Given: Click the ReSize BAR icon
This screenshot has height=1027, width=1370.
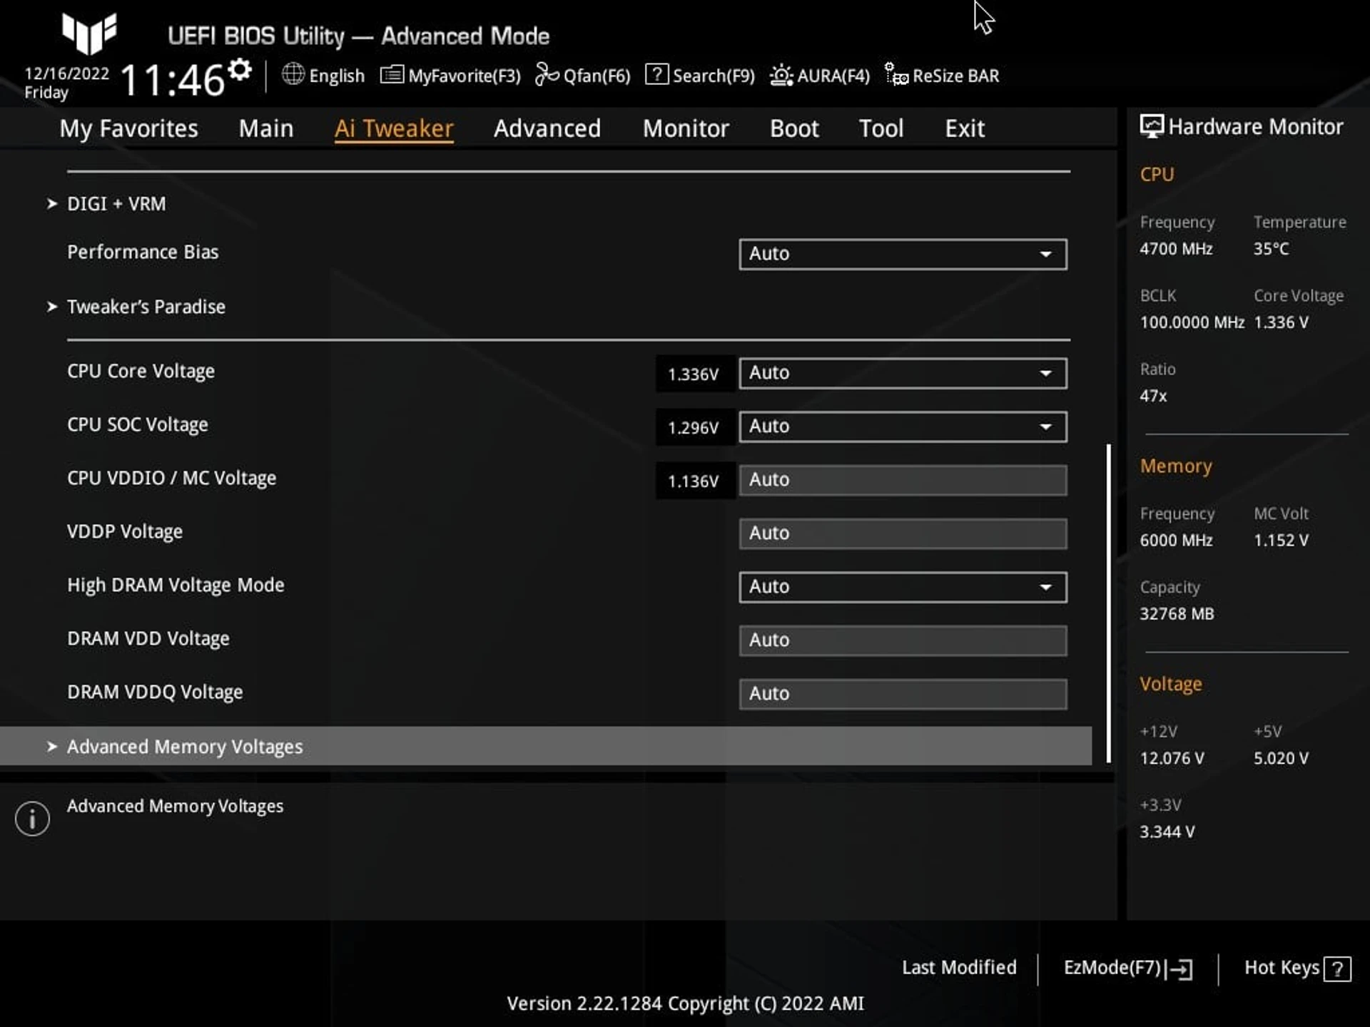Looking at the screenshot, I should click(896, 74).
